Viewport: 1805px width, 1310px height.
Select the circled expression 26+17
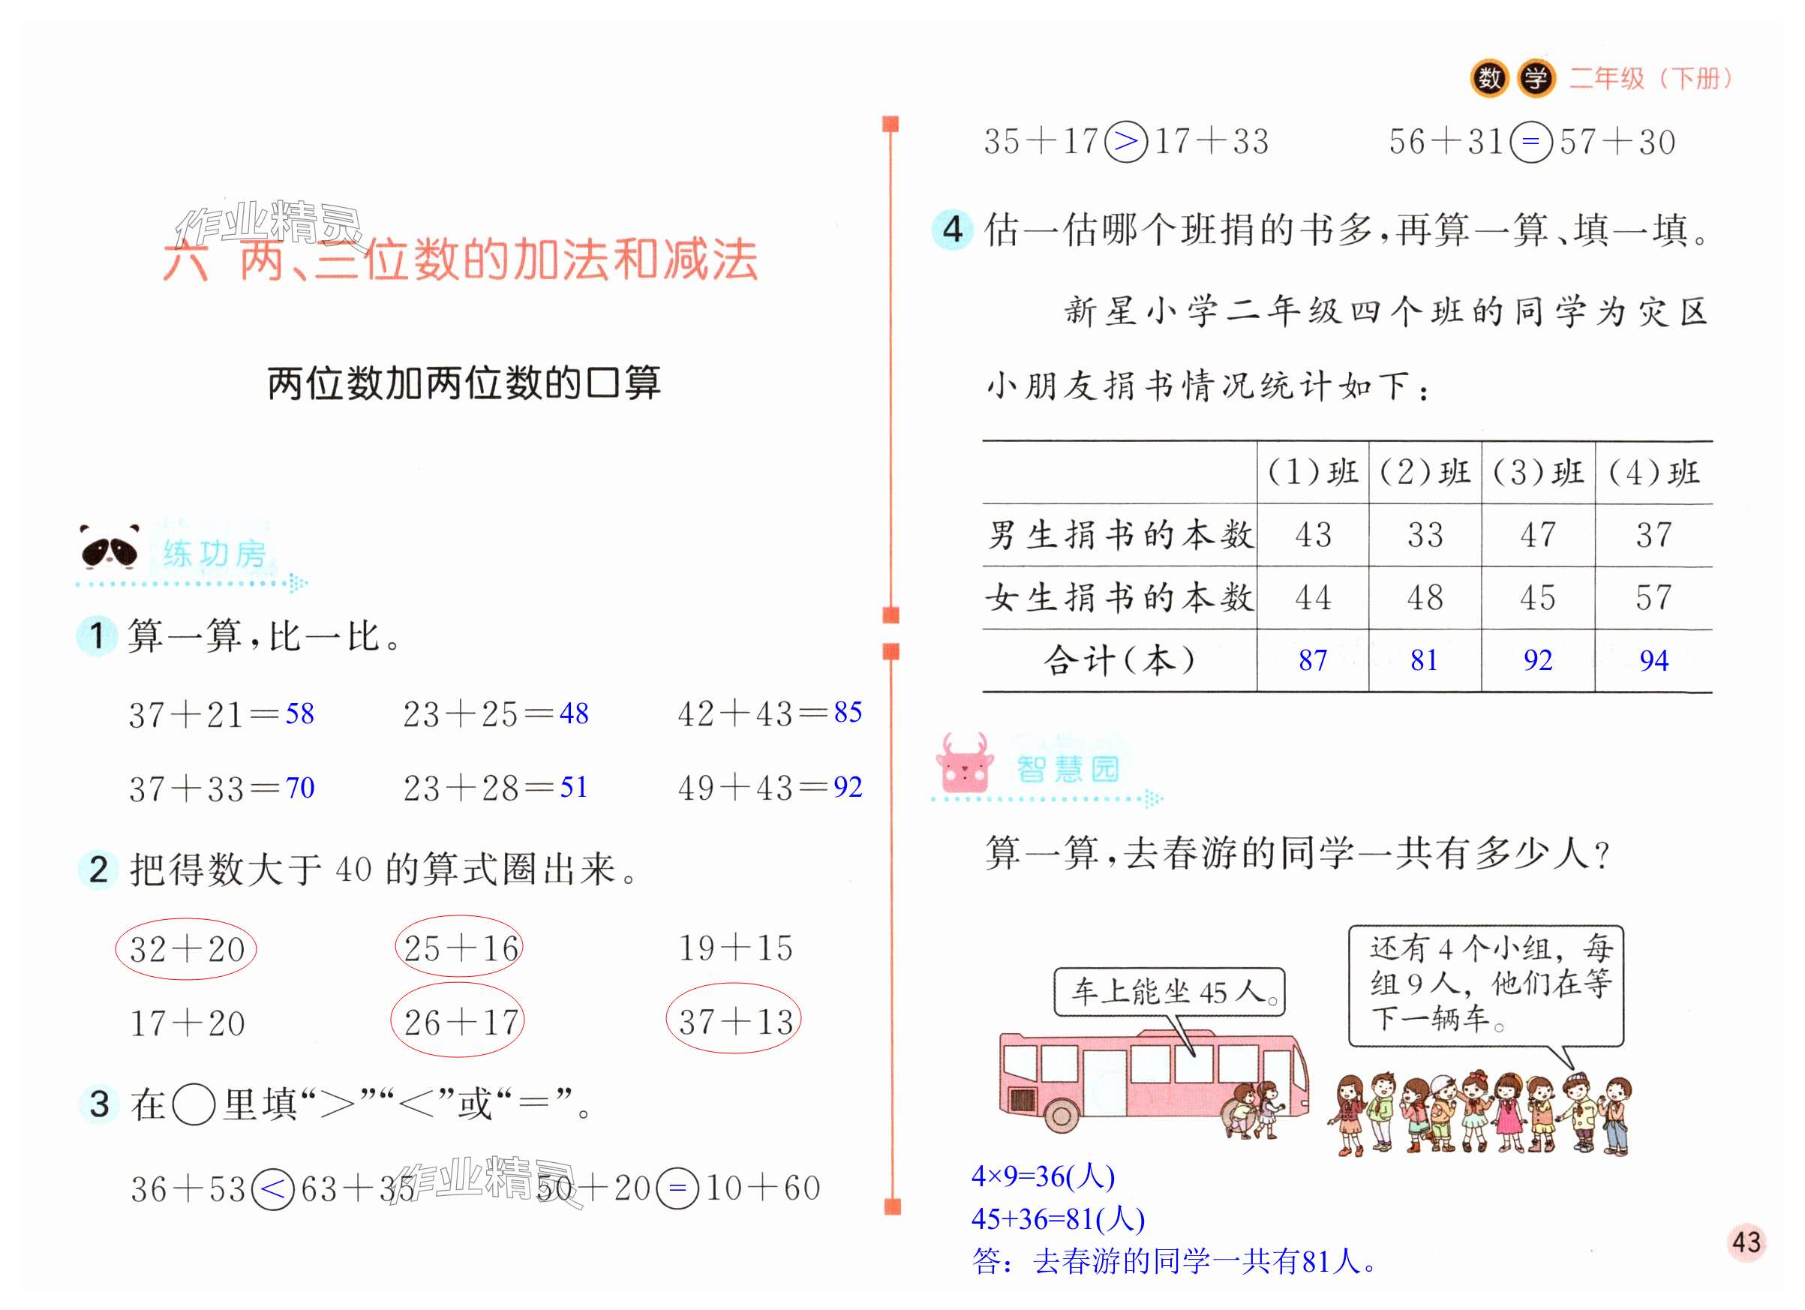(459, 1022)
